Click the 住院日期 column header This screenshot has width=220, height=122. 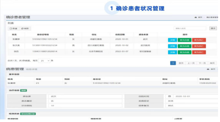120,35
